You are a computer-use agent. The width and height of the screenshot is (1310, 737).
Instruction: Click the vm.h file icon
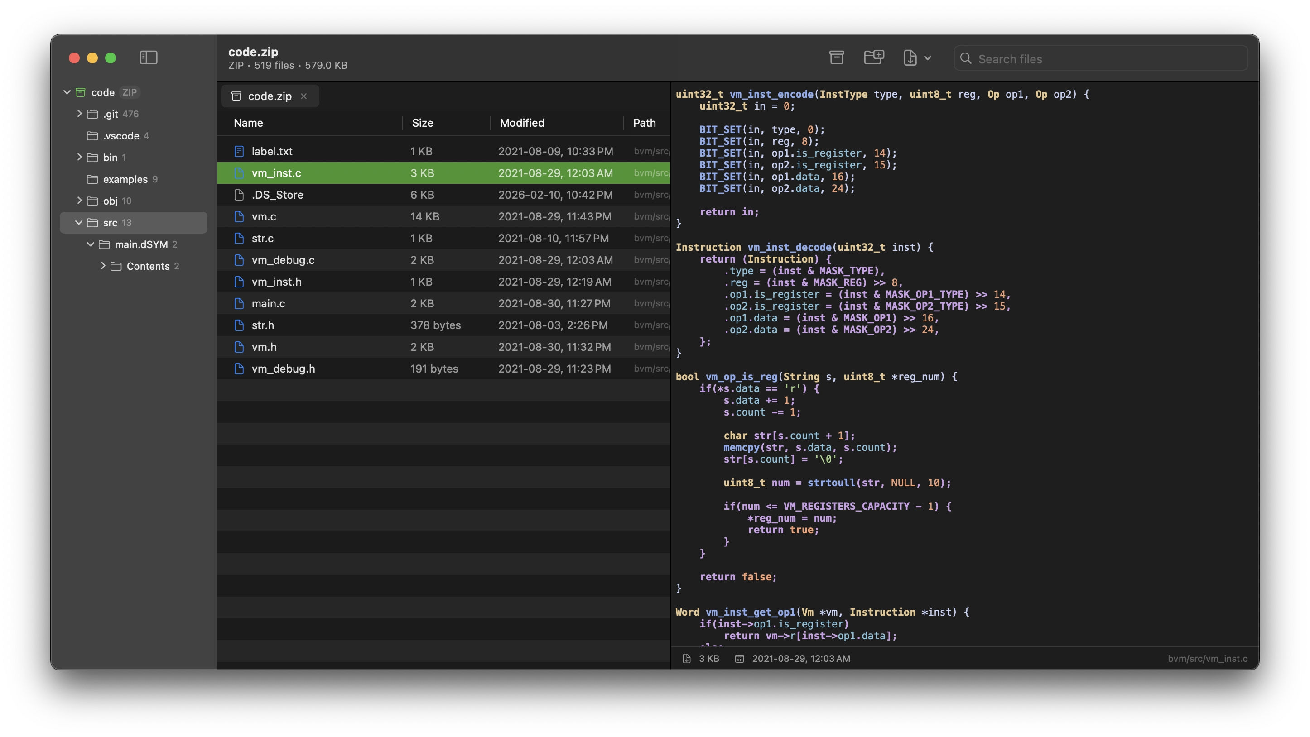coord(239,347)
